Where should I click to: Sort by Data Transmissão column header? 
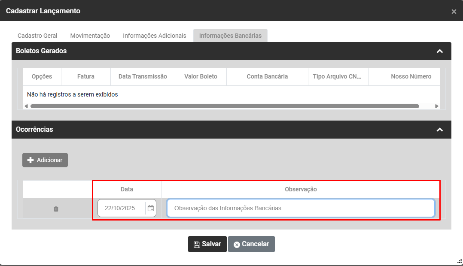tap(143, 77)
